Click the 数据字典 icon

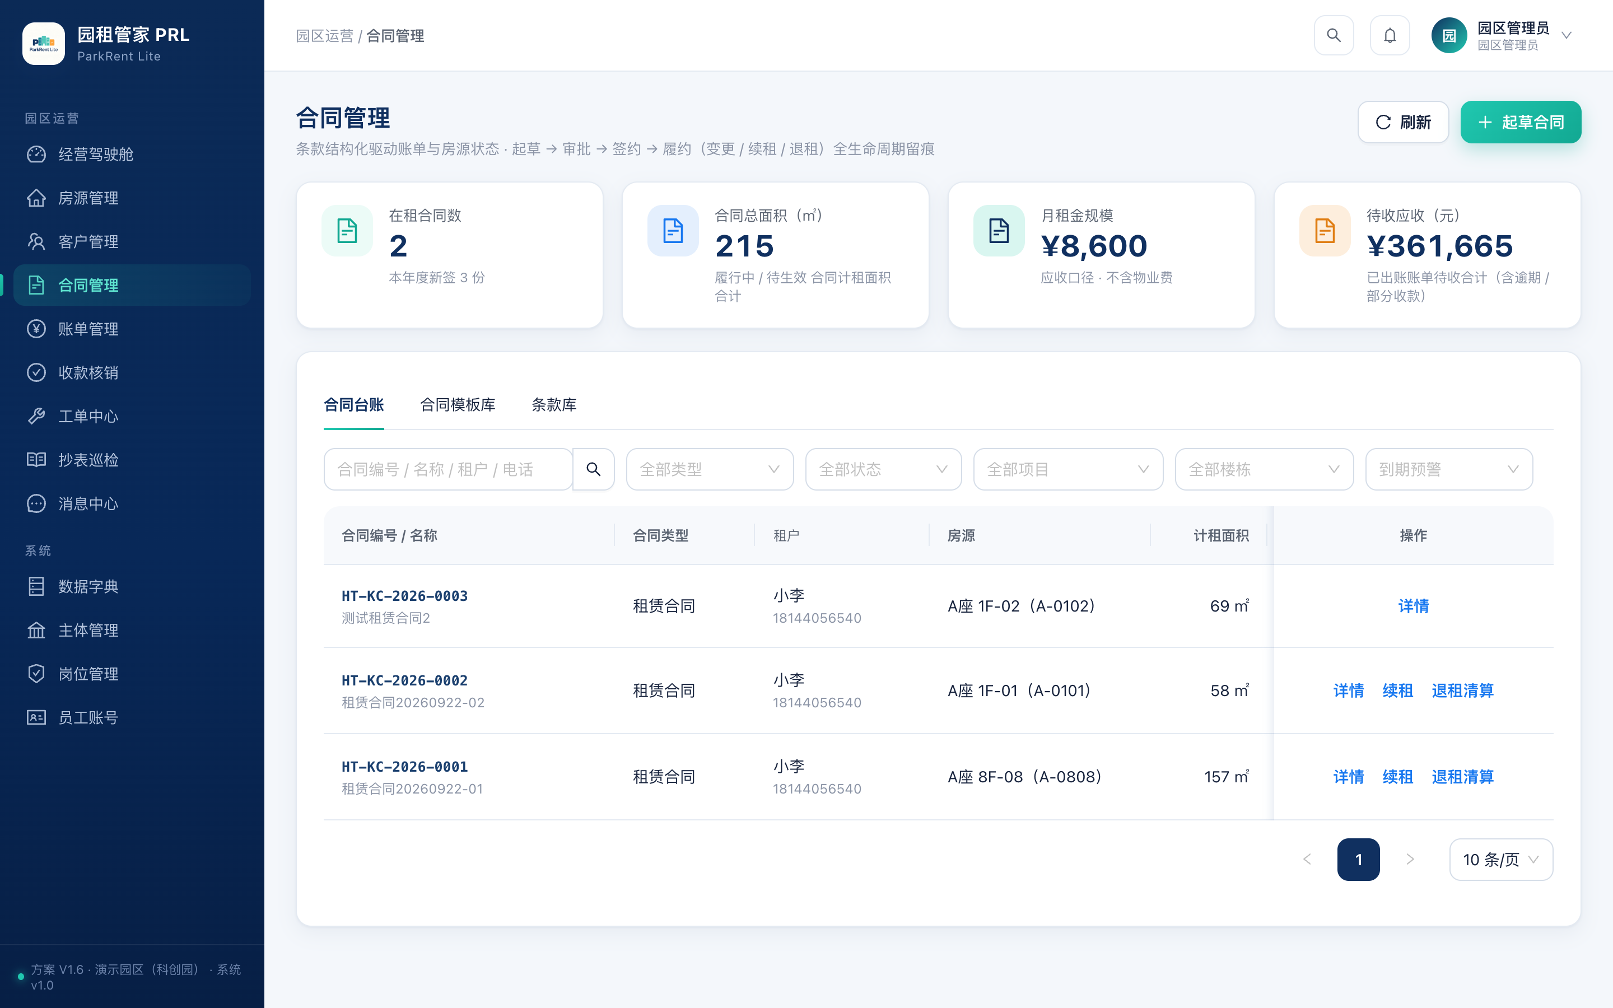coord(36,586)
